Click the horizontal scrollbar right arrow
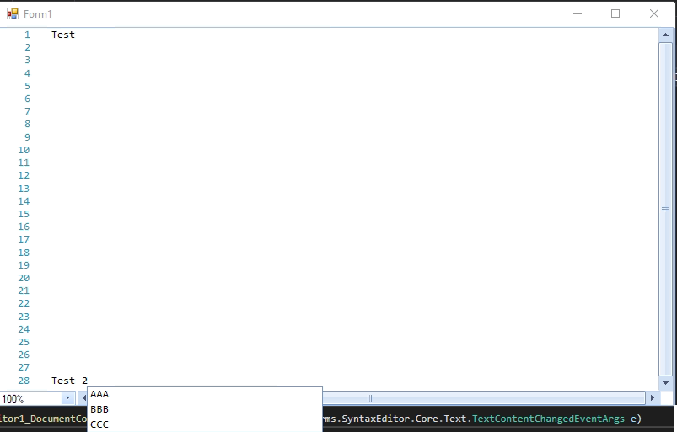 click(652, 398)
